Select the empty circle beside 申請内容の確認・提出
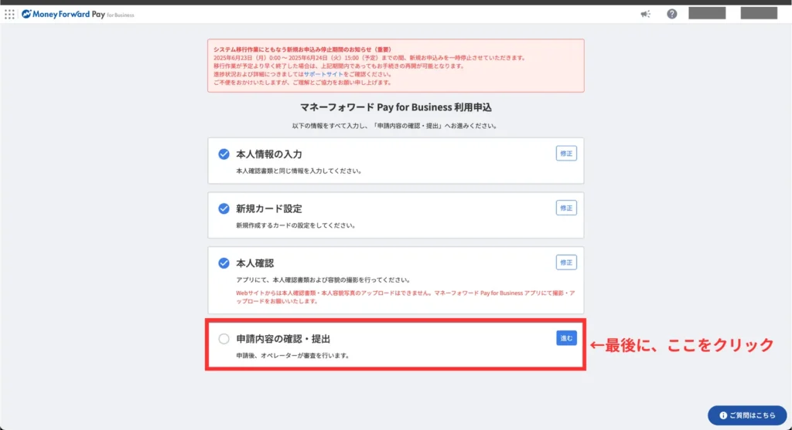 [x=224, y=338]
